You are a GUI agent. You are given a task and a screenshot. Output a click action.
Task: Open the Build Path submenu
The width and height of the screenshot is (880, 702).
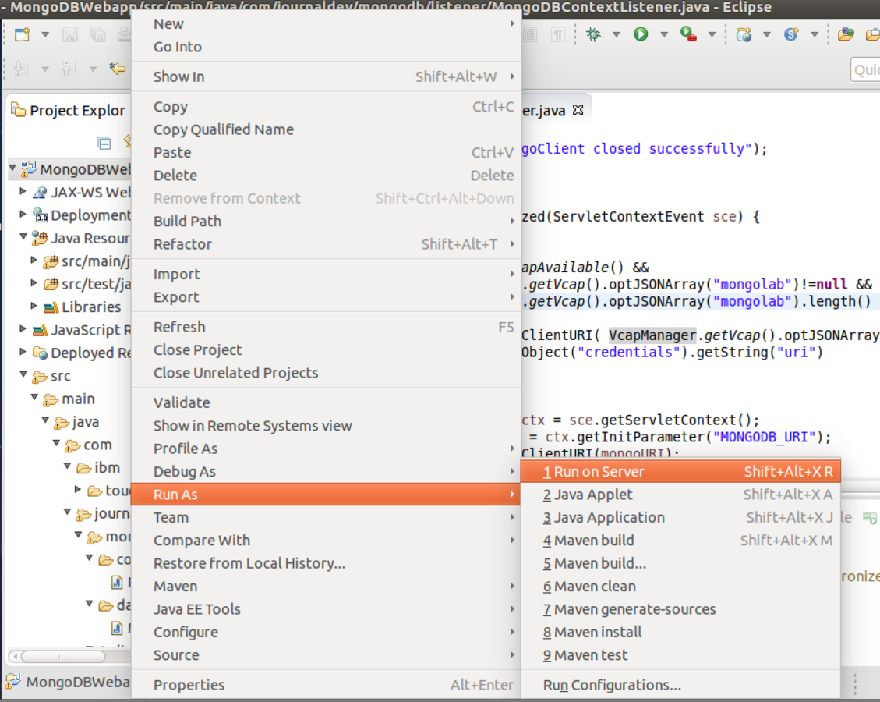[326, 222]
